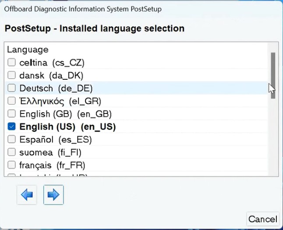
Task: Enable the suomea (fi_FI) checkbox
Action: (12, 152)
